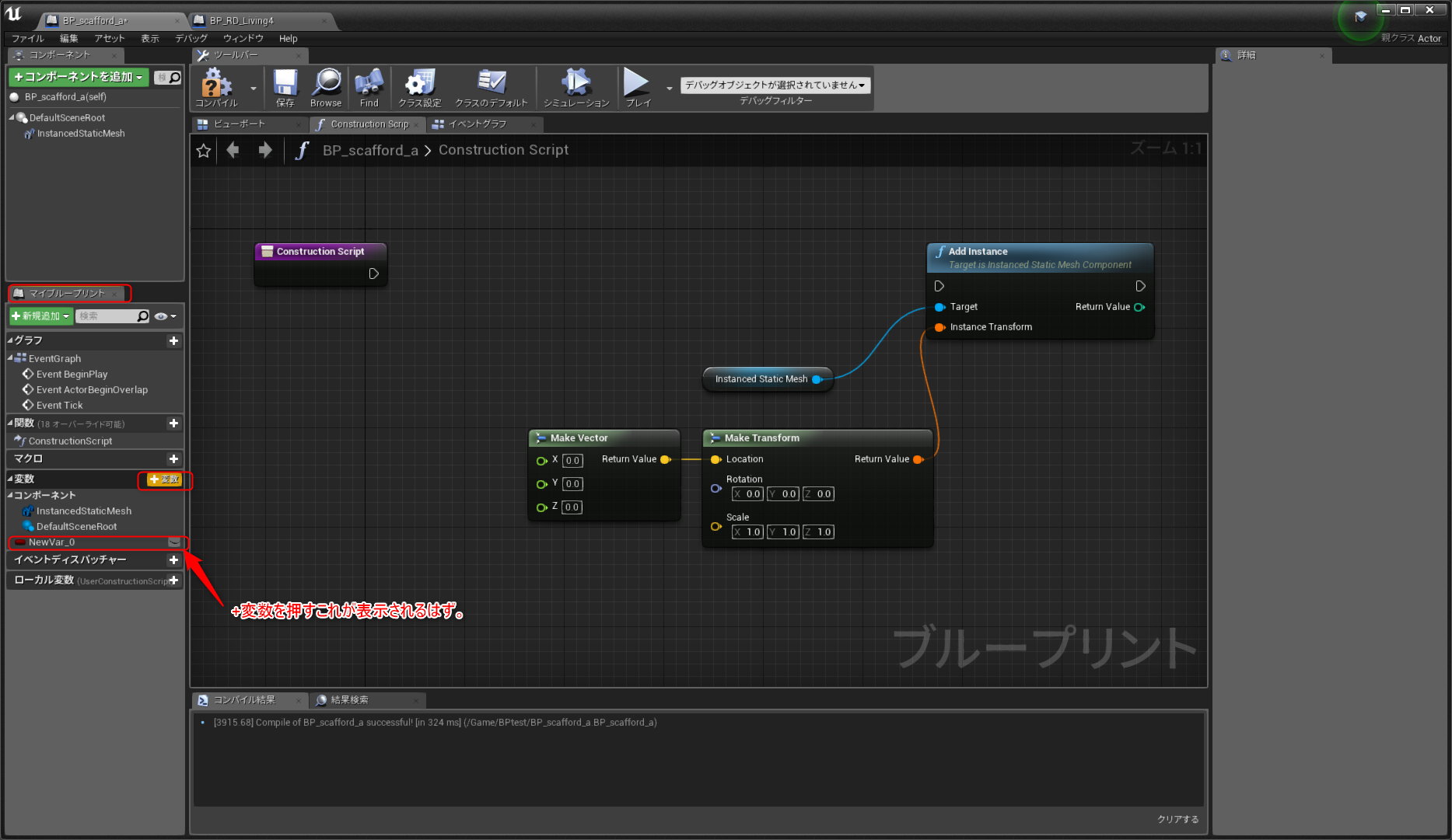
Task: Click Instanced Static Mesh node output pin
Action: 817,379
